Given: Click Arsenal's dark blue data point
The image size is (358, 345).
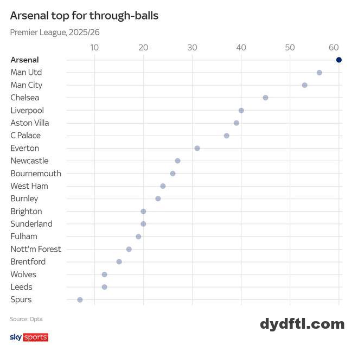Looking at the screenshot, I should 339,60.
